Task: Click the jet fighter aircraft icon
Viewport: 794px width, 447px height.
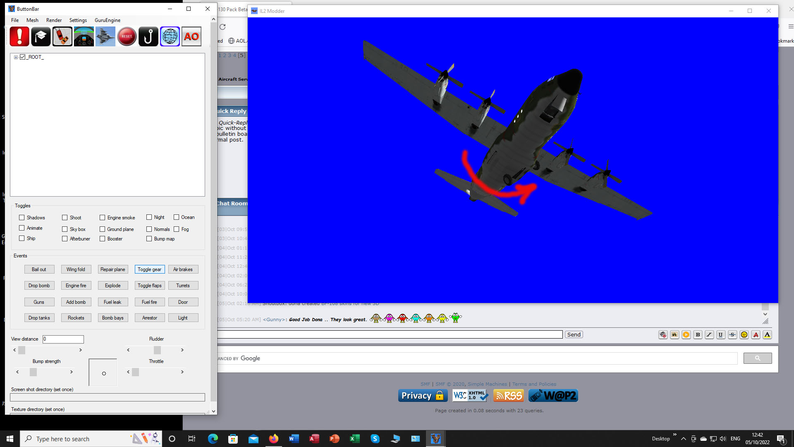Action: 105,36
